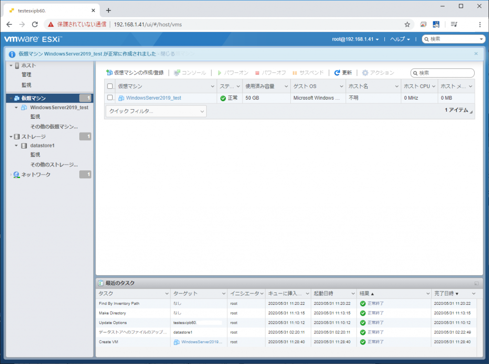Click the 更新 refresh button

[x=343, y=73]
